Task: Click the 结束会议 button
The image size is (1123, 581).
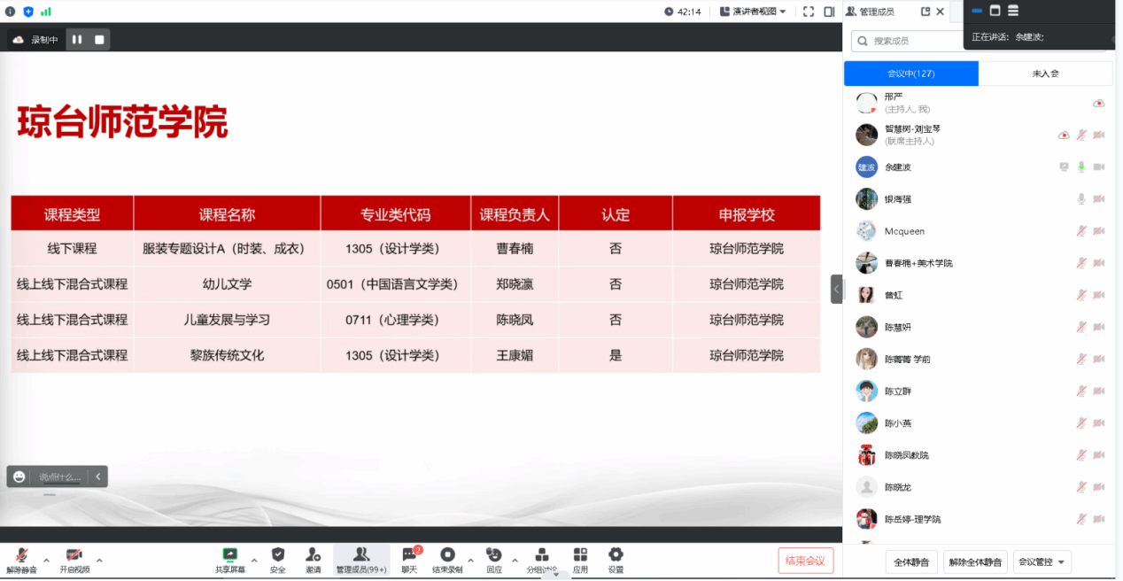Action: 806,560
